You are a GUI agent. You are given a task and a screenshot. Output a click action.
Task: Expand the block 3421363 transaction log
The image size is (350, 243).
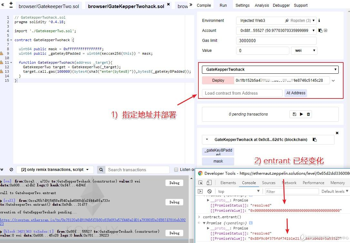coord(1,232)
